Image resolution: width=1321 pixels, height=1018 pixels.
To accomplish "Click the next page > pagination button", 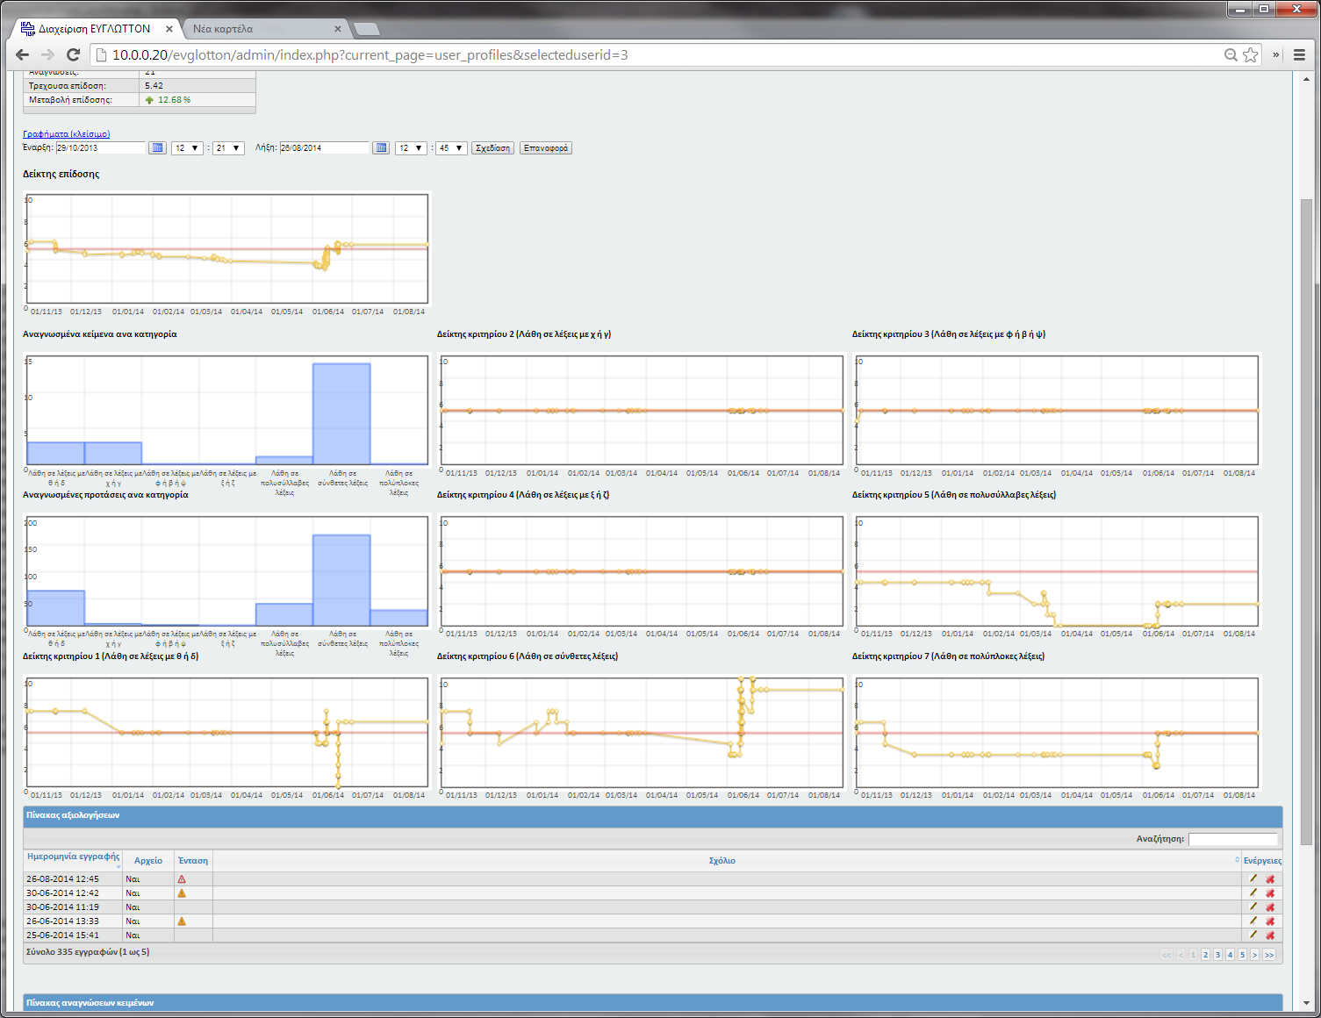I will (1254, 955).
